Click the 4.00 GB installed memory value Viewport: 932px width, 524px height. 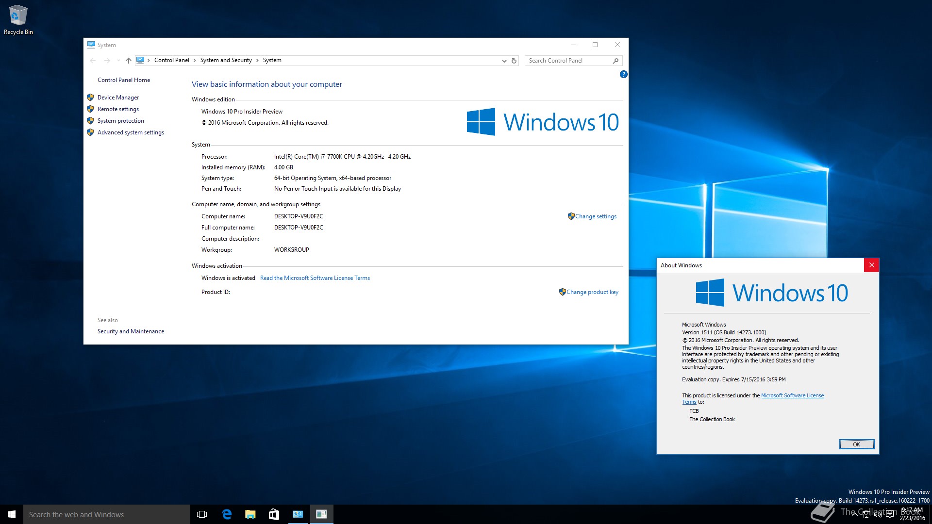coord(283,167)
